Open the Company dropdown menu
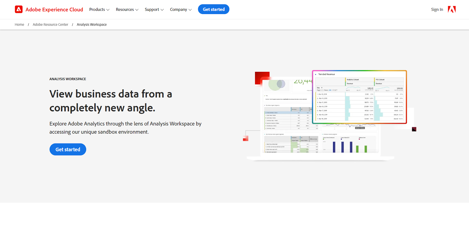 (181, 9)
